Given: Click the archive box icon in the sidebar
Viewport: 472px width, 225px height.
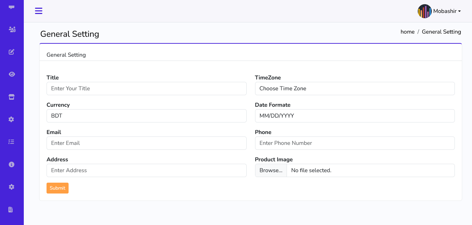Looking at the screenshot, I should coord(12,97).
